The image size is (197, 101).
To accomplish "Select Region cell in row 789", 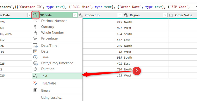I will (x=146, y=46).
